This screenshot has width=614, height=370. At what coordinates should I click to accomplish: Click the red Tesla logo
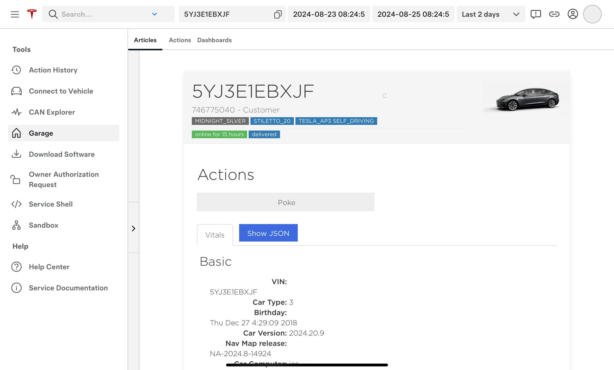(32, 14)
